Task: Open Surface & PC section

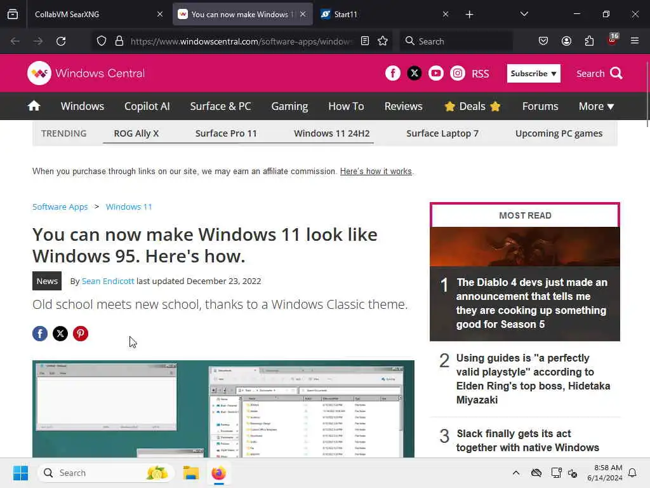Action: pyautogui.click(x=220, y=106)
